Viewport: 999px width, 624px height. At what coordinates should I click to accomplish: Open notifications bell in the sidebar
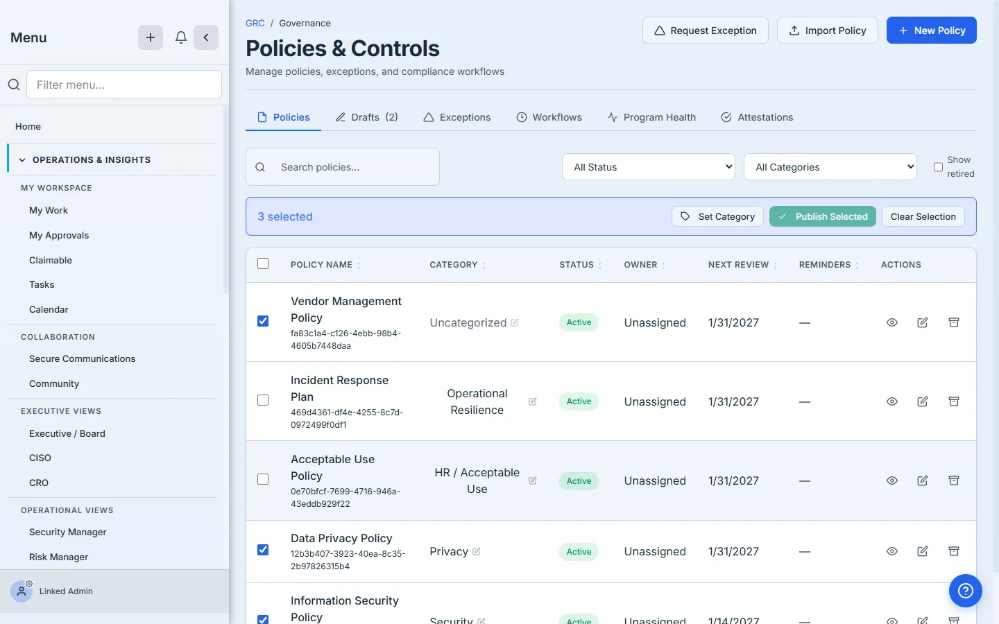pos(181,37)
